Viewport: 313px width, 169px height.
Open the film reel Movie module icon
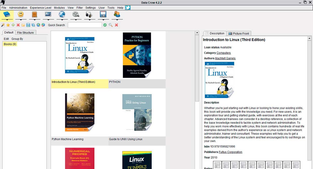76,14
